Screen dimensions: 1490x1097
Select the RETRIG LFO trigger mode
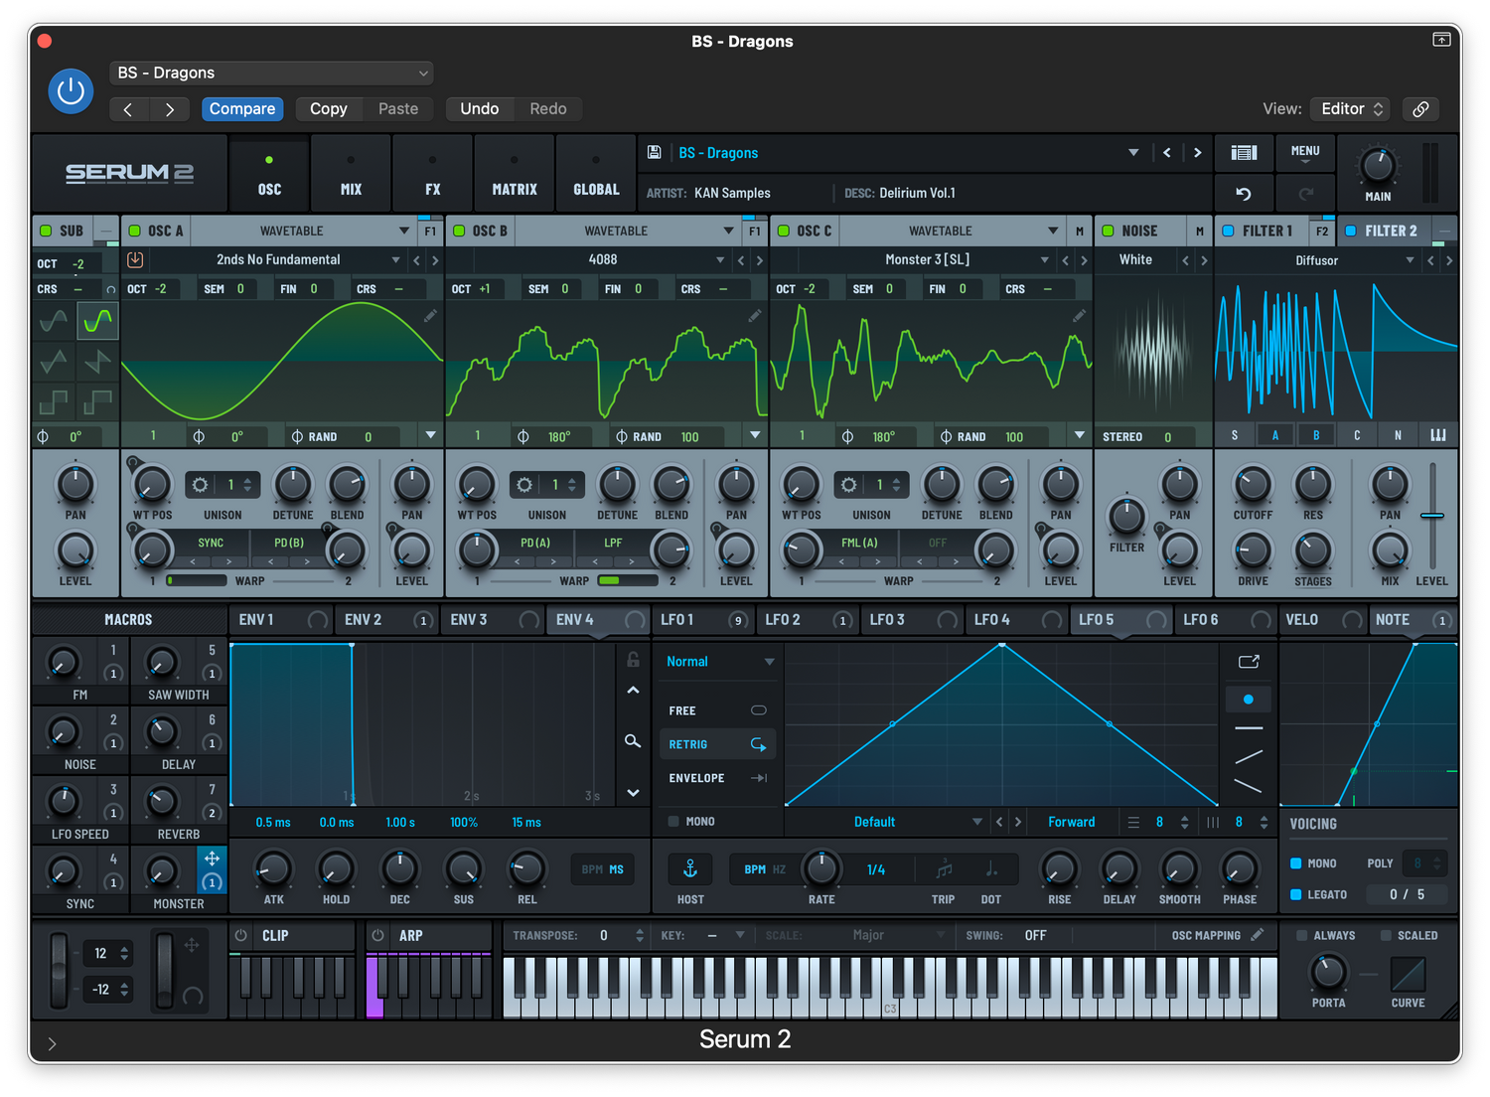(717, 744)
